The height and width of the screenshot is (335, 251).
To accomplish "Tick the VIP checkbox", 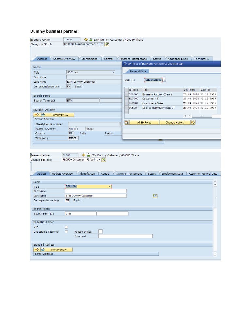I will pyautogui.click(x=67, y=227).
